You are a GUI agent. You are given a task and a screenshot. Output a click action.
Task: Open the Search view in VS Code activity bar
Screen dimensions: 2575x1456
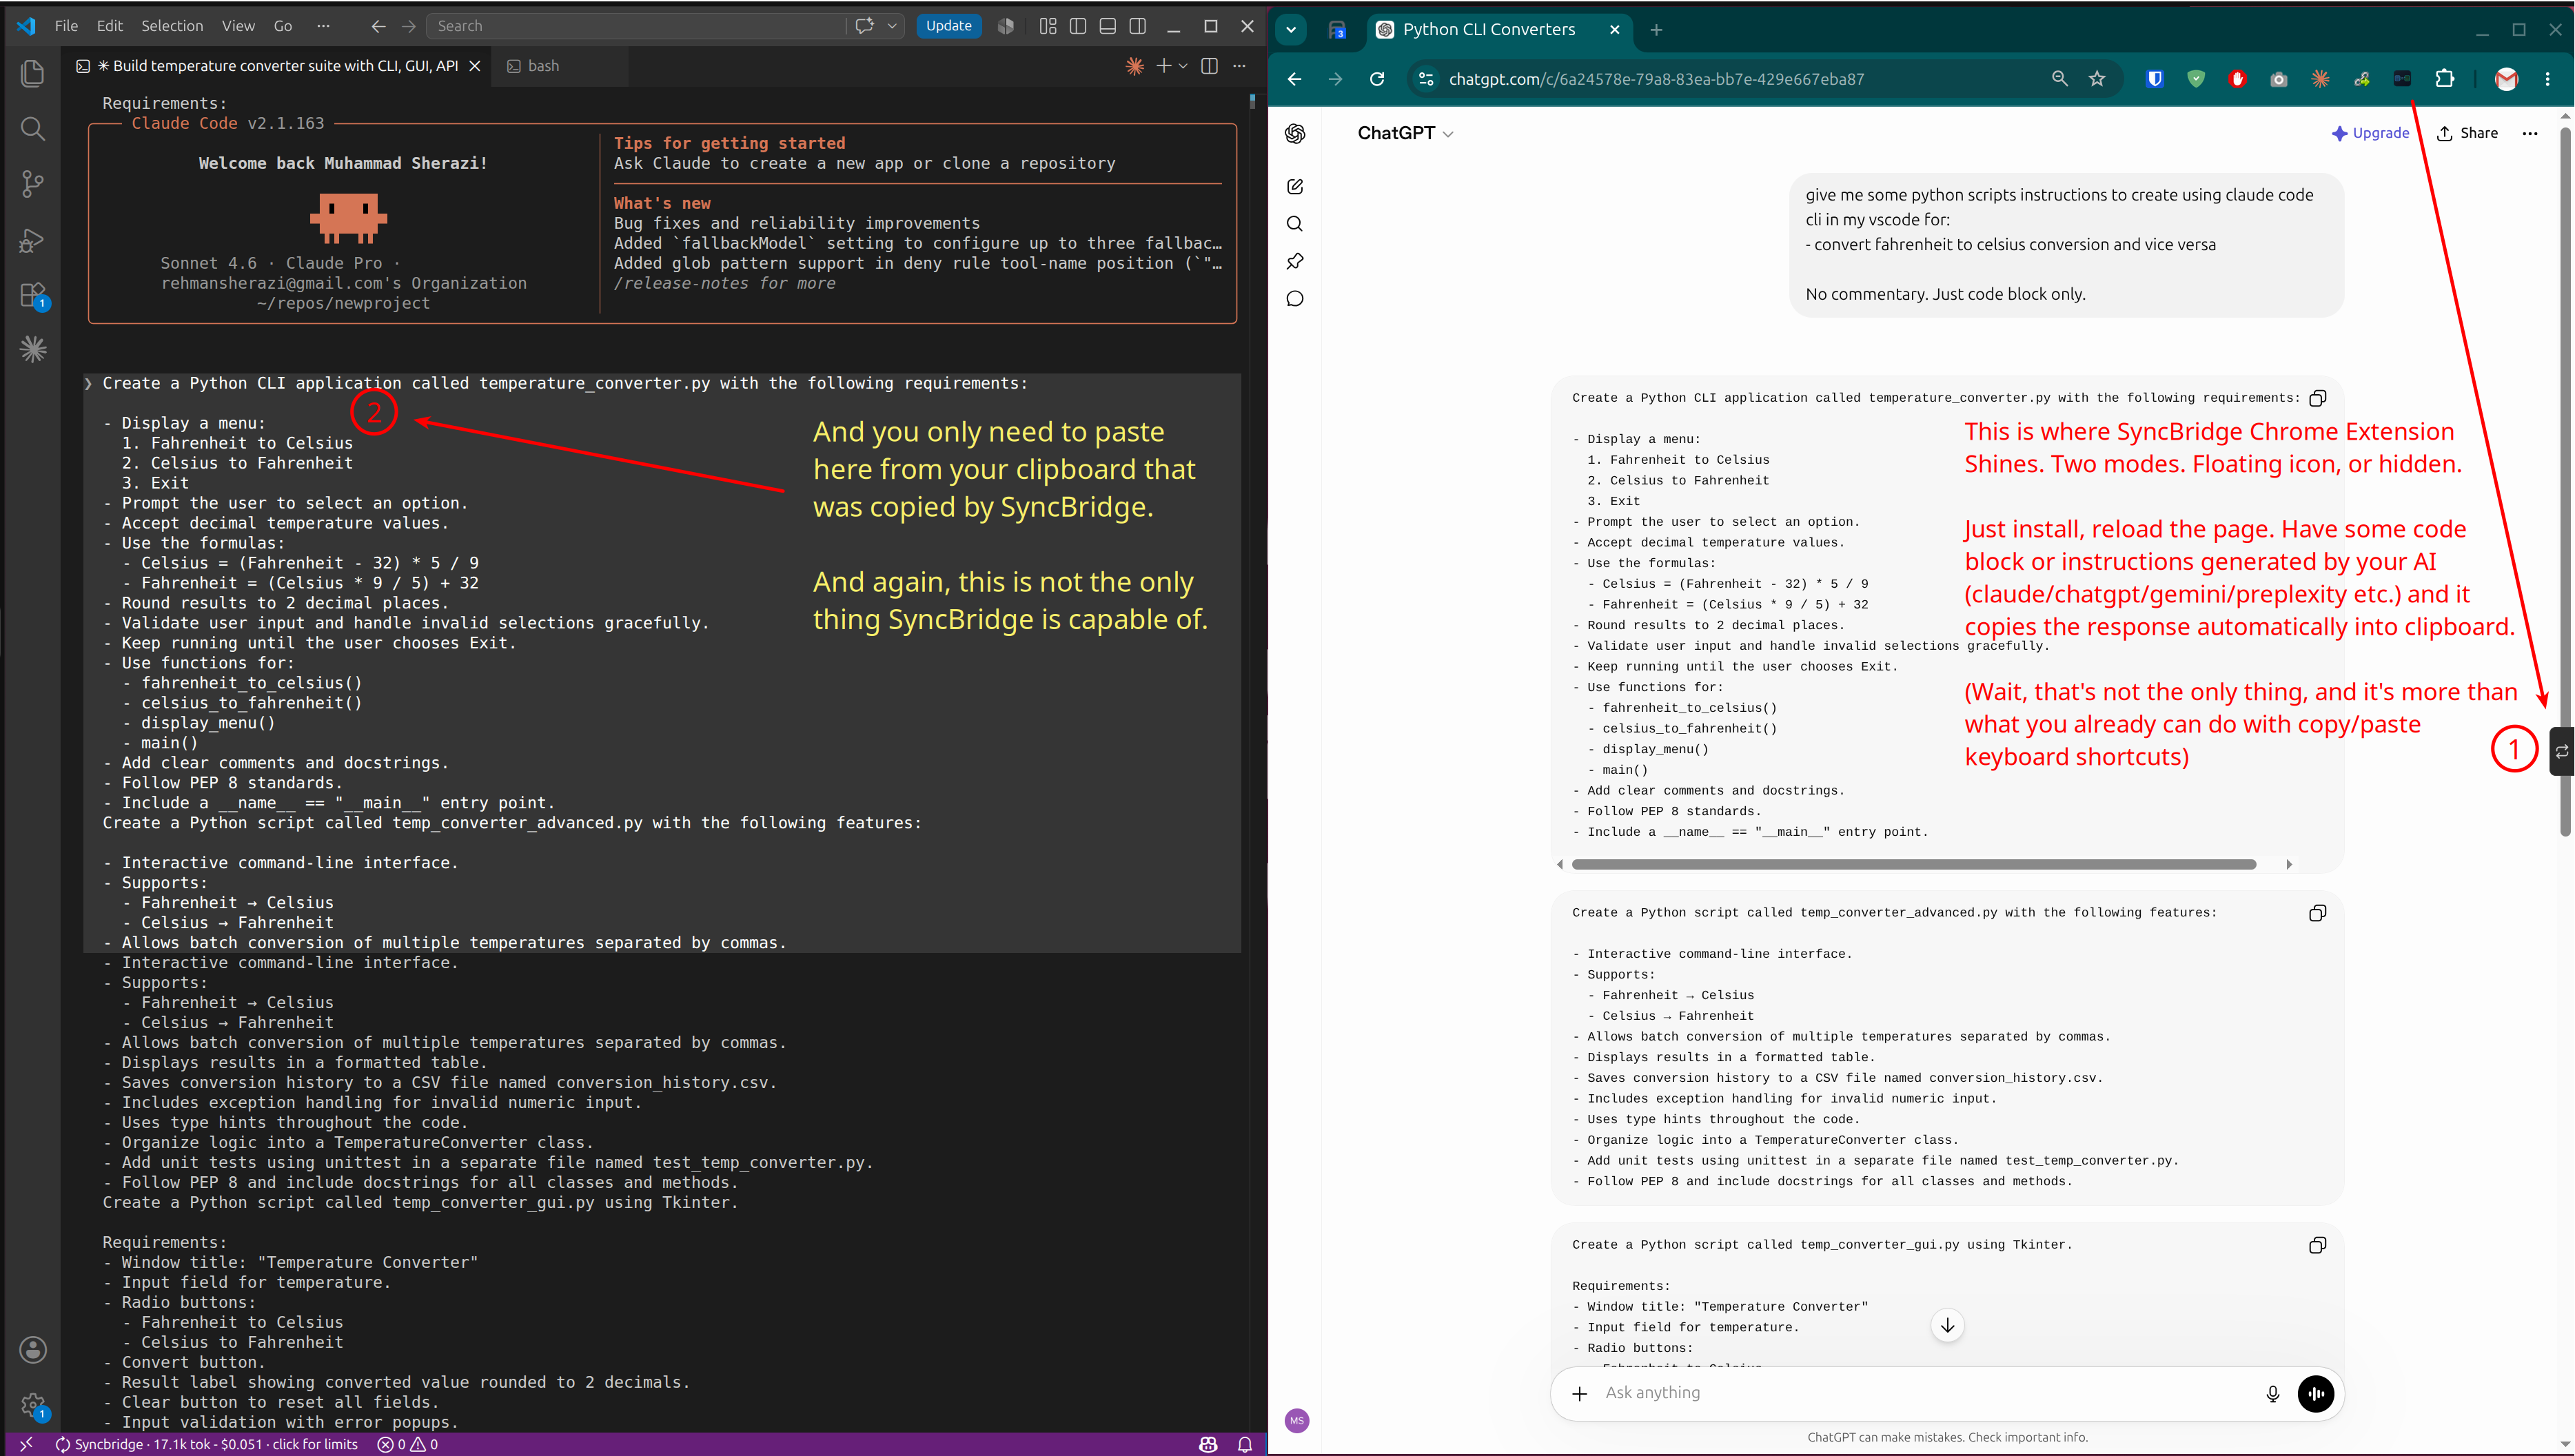(x=33, y=128)
